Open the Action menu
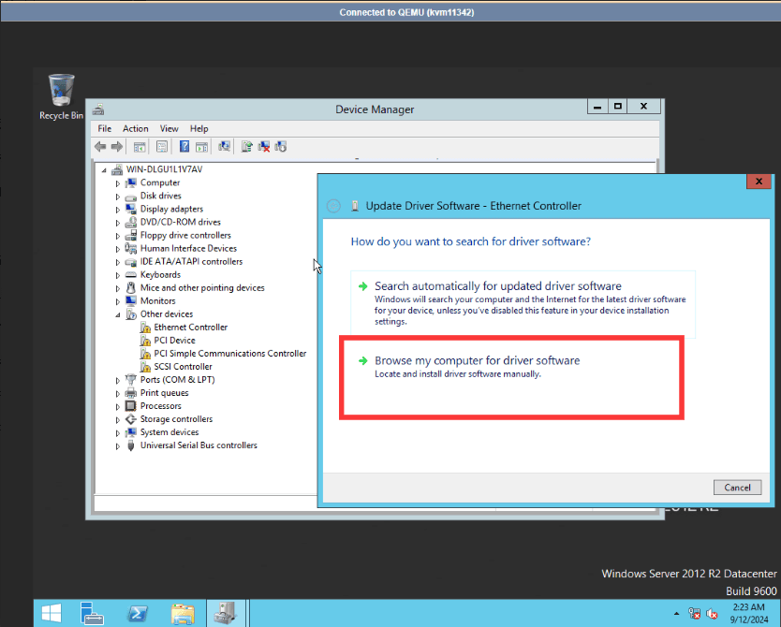Image resolution: width=781 pixels, height=627 pixels. tap(136, 128)
